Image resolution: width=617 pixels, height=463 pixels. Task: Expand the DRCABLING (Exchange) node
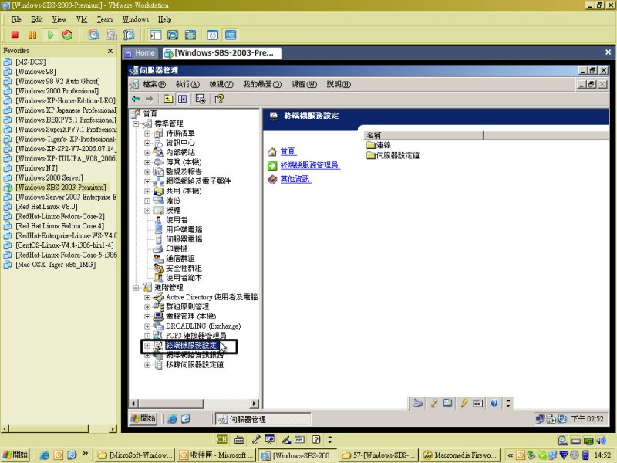147,326
